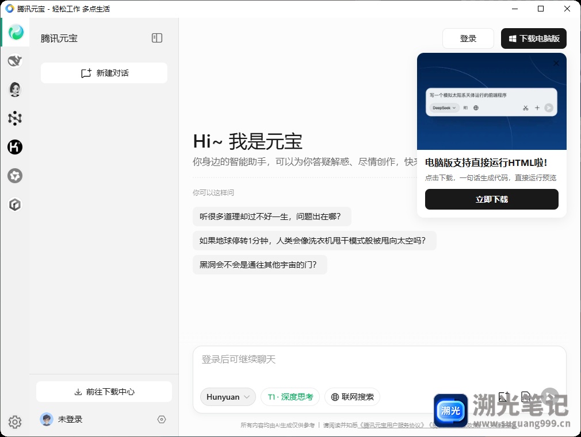
Task: Click the 你可以这样问 hint text
Action: pyautogui.click(x=213, y=193)
